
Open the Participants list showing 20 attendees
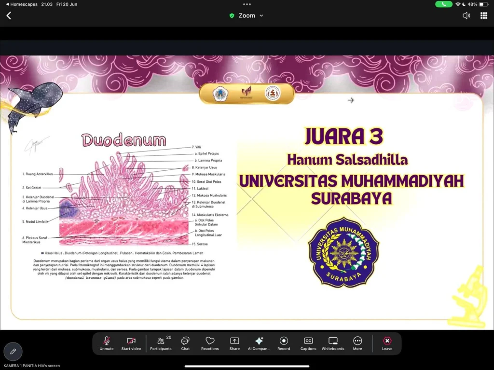161,343
